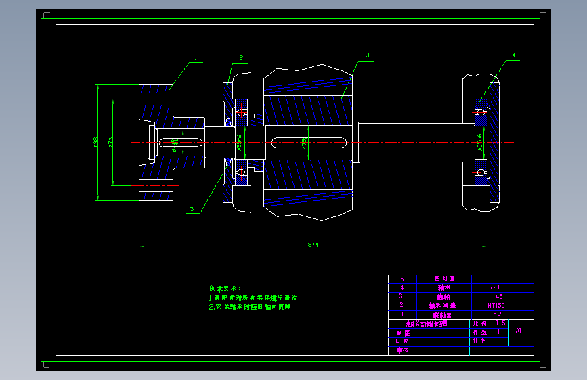587x380 pixels.
Task: Select 密封圈 part name in row 5
Action: pos(444,279)
